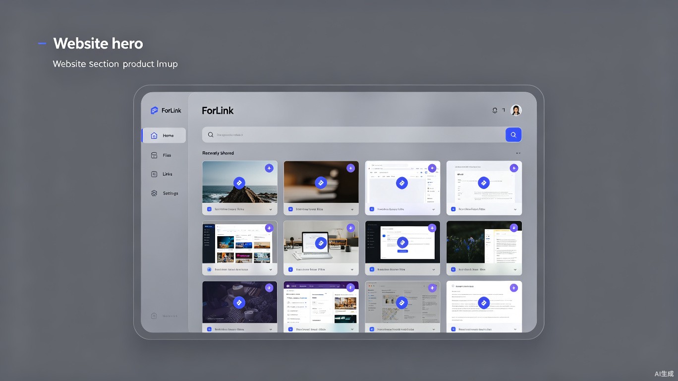This screenshot has width=678, height=381.
Task: Open the user profile avatar
Action: [516, 110]
